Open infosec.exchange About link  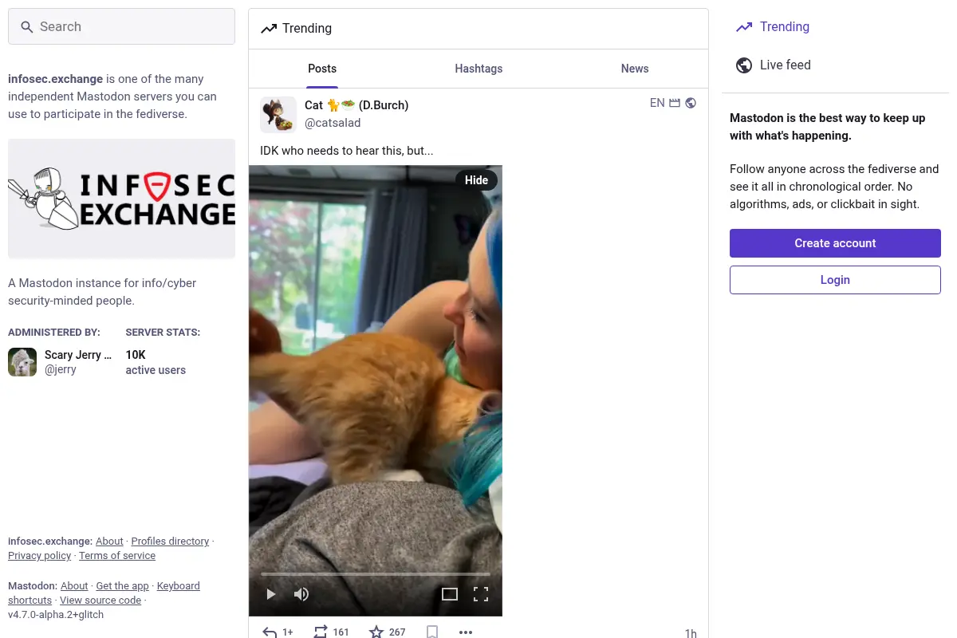pos(109,542)
